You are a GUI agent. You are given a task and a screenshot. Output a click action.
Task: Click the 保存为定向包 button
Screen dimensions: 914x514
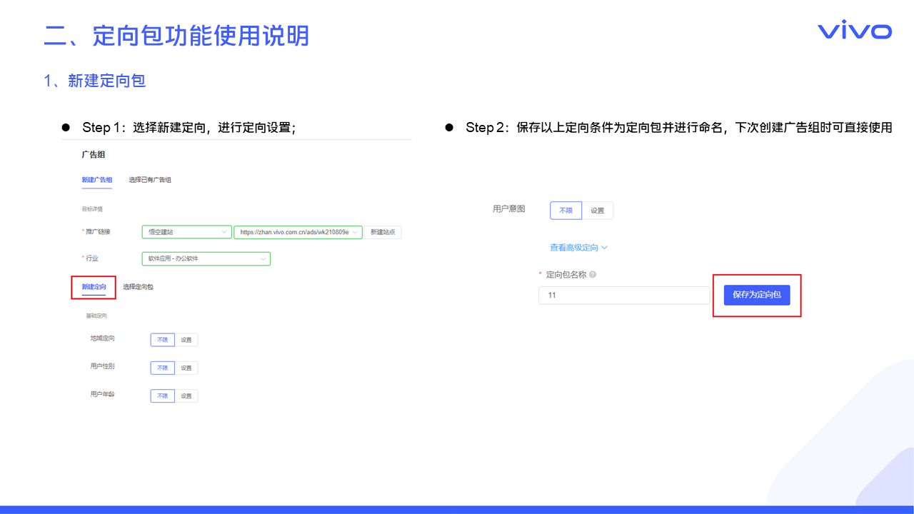coord(757,295)
